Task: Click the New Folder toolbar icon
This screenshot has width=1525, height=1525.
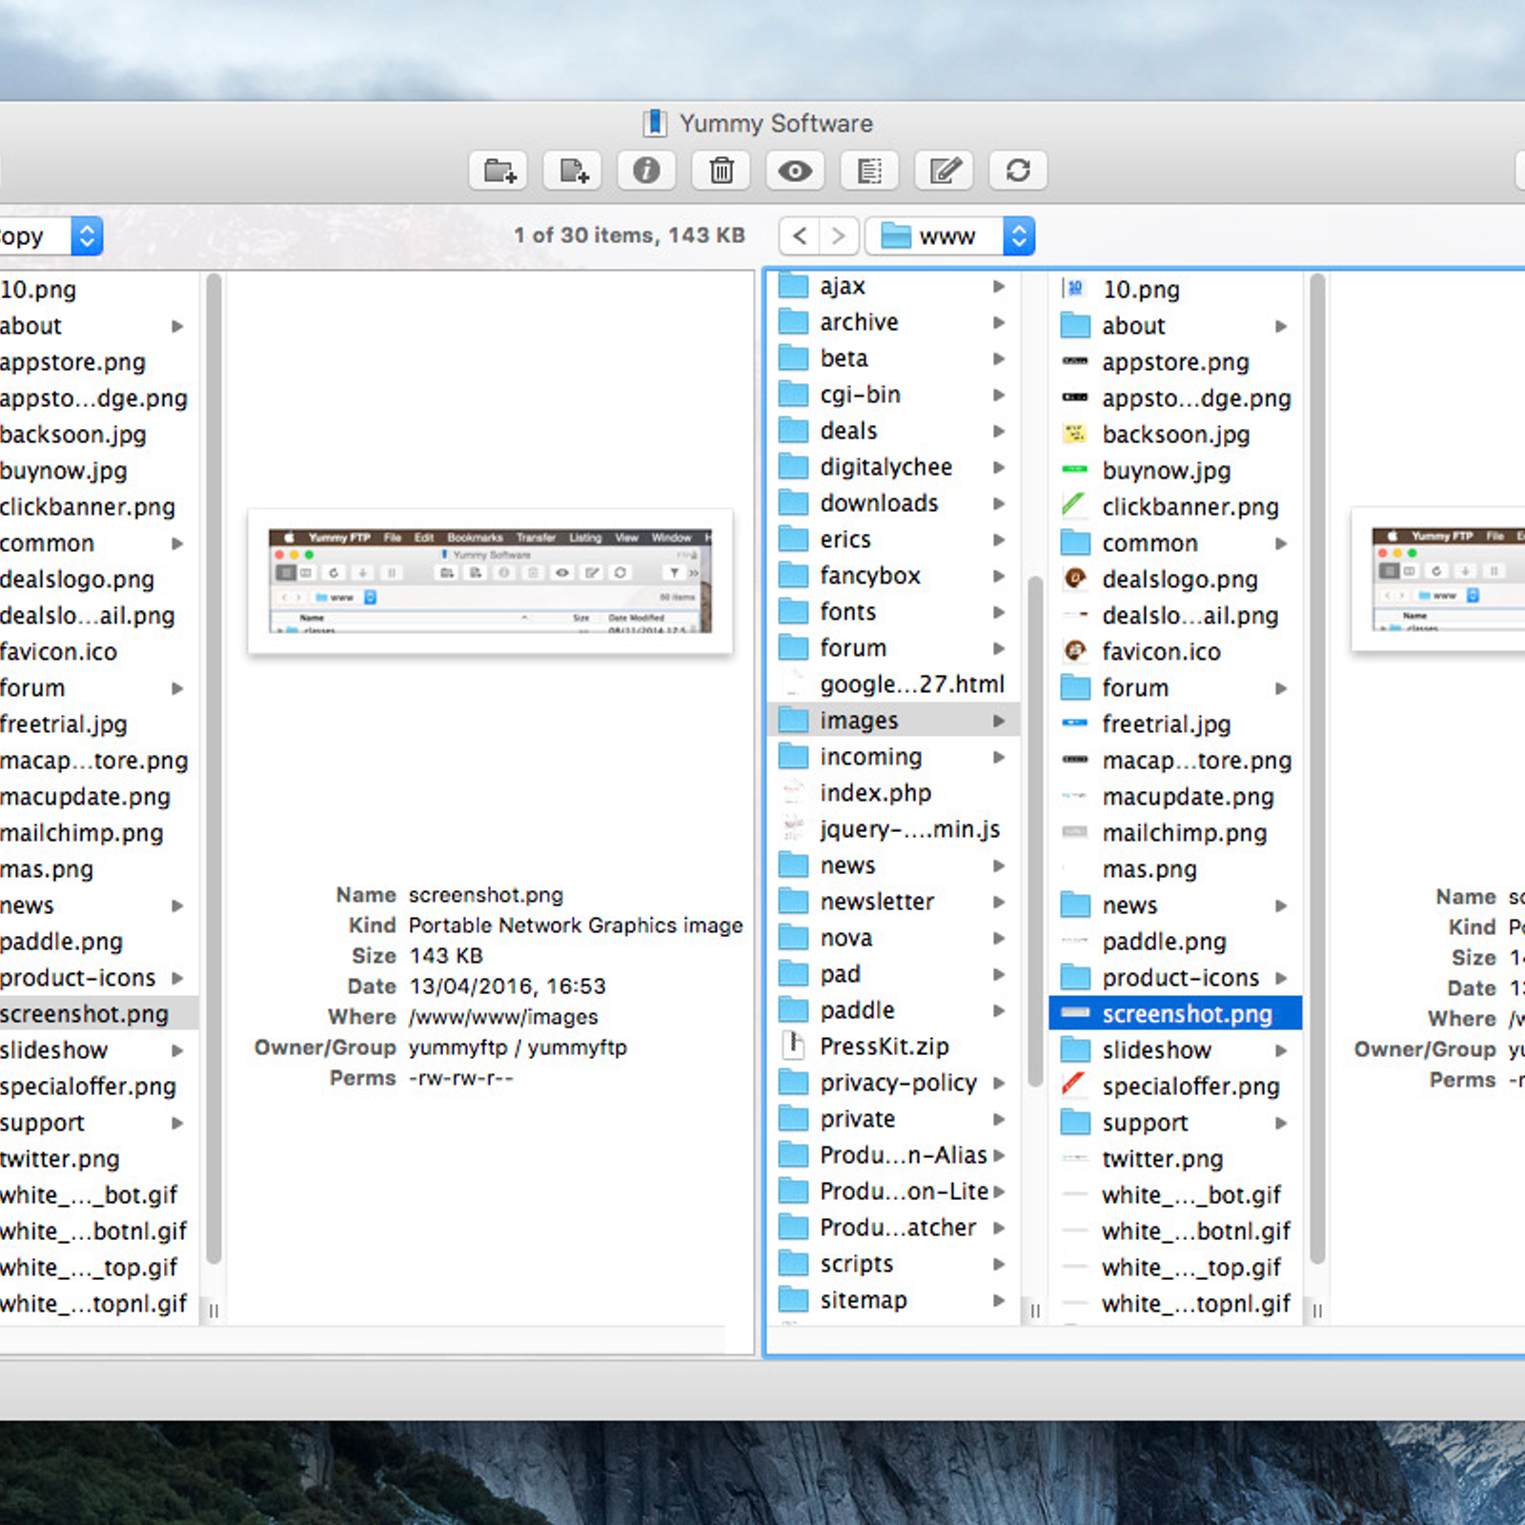Action: [499, 171]
